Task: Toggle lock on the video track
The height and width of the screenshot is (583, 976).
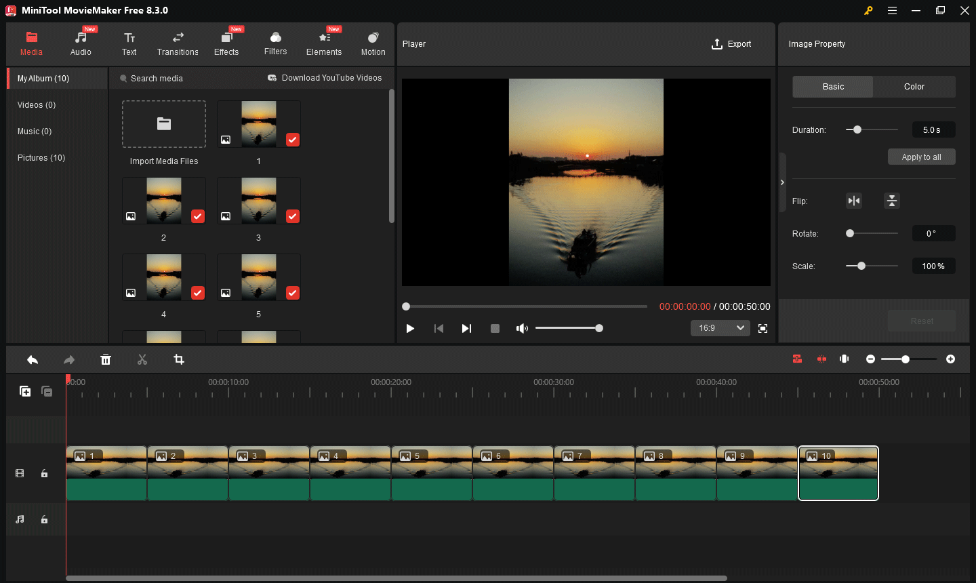Action: [44, 473]
